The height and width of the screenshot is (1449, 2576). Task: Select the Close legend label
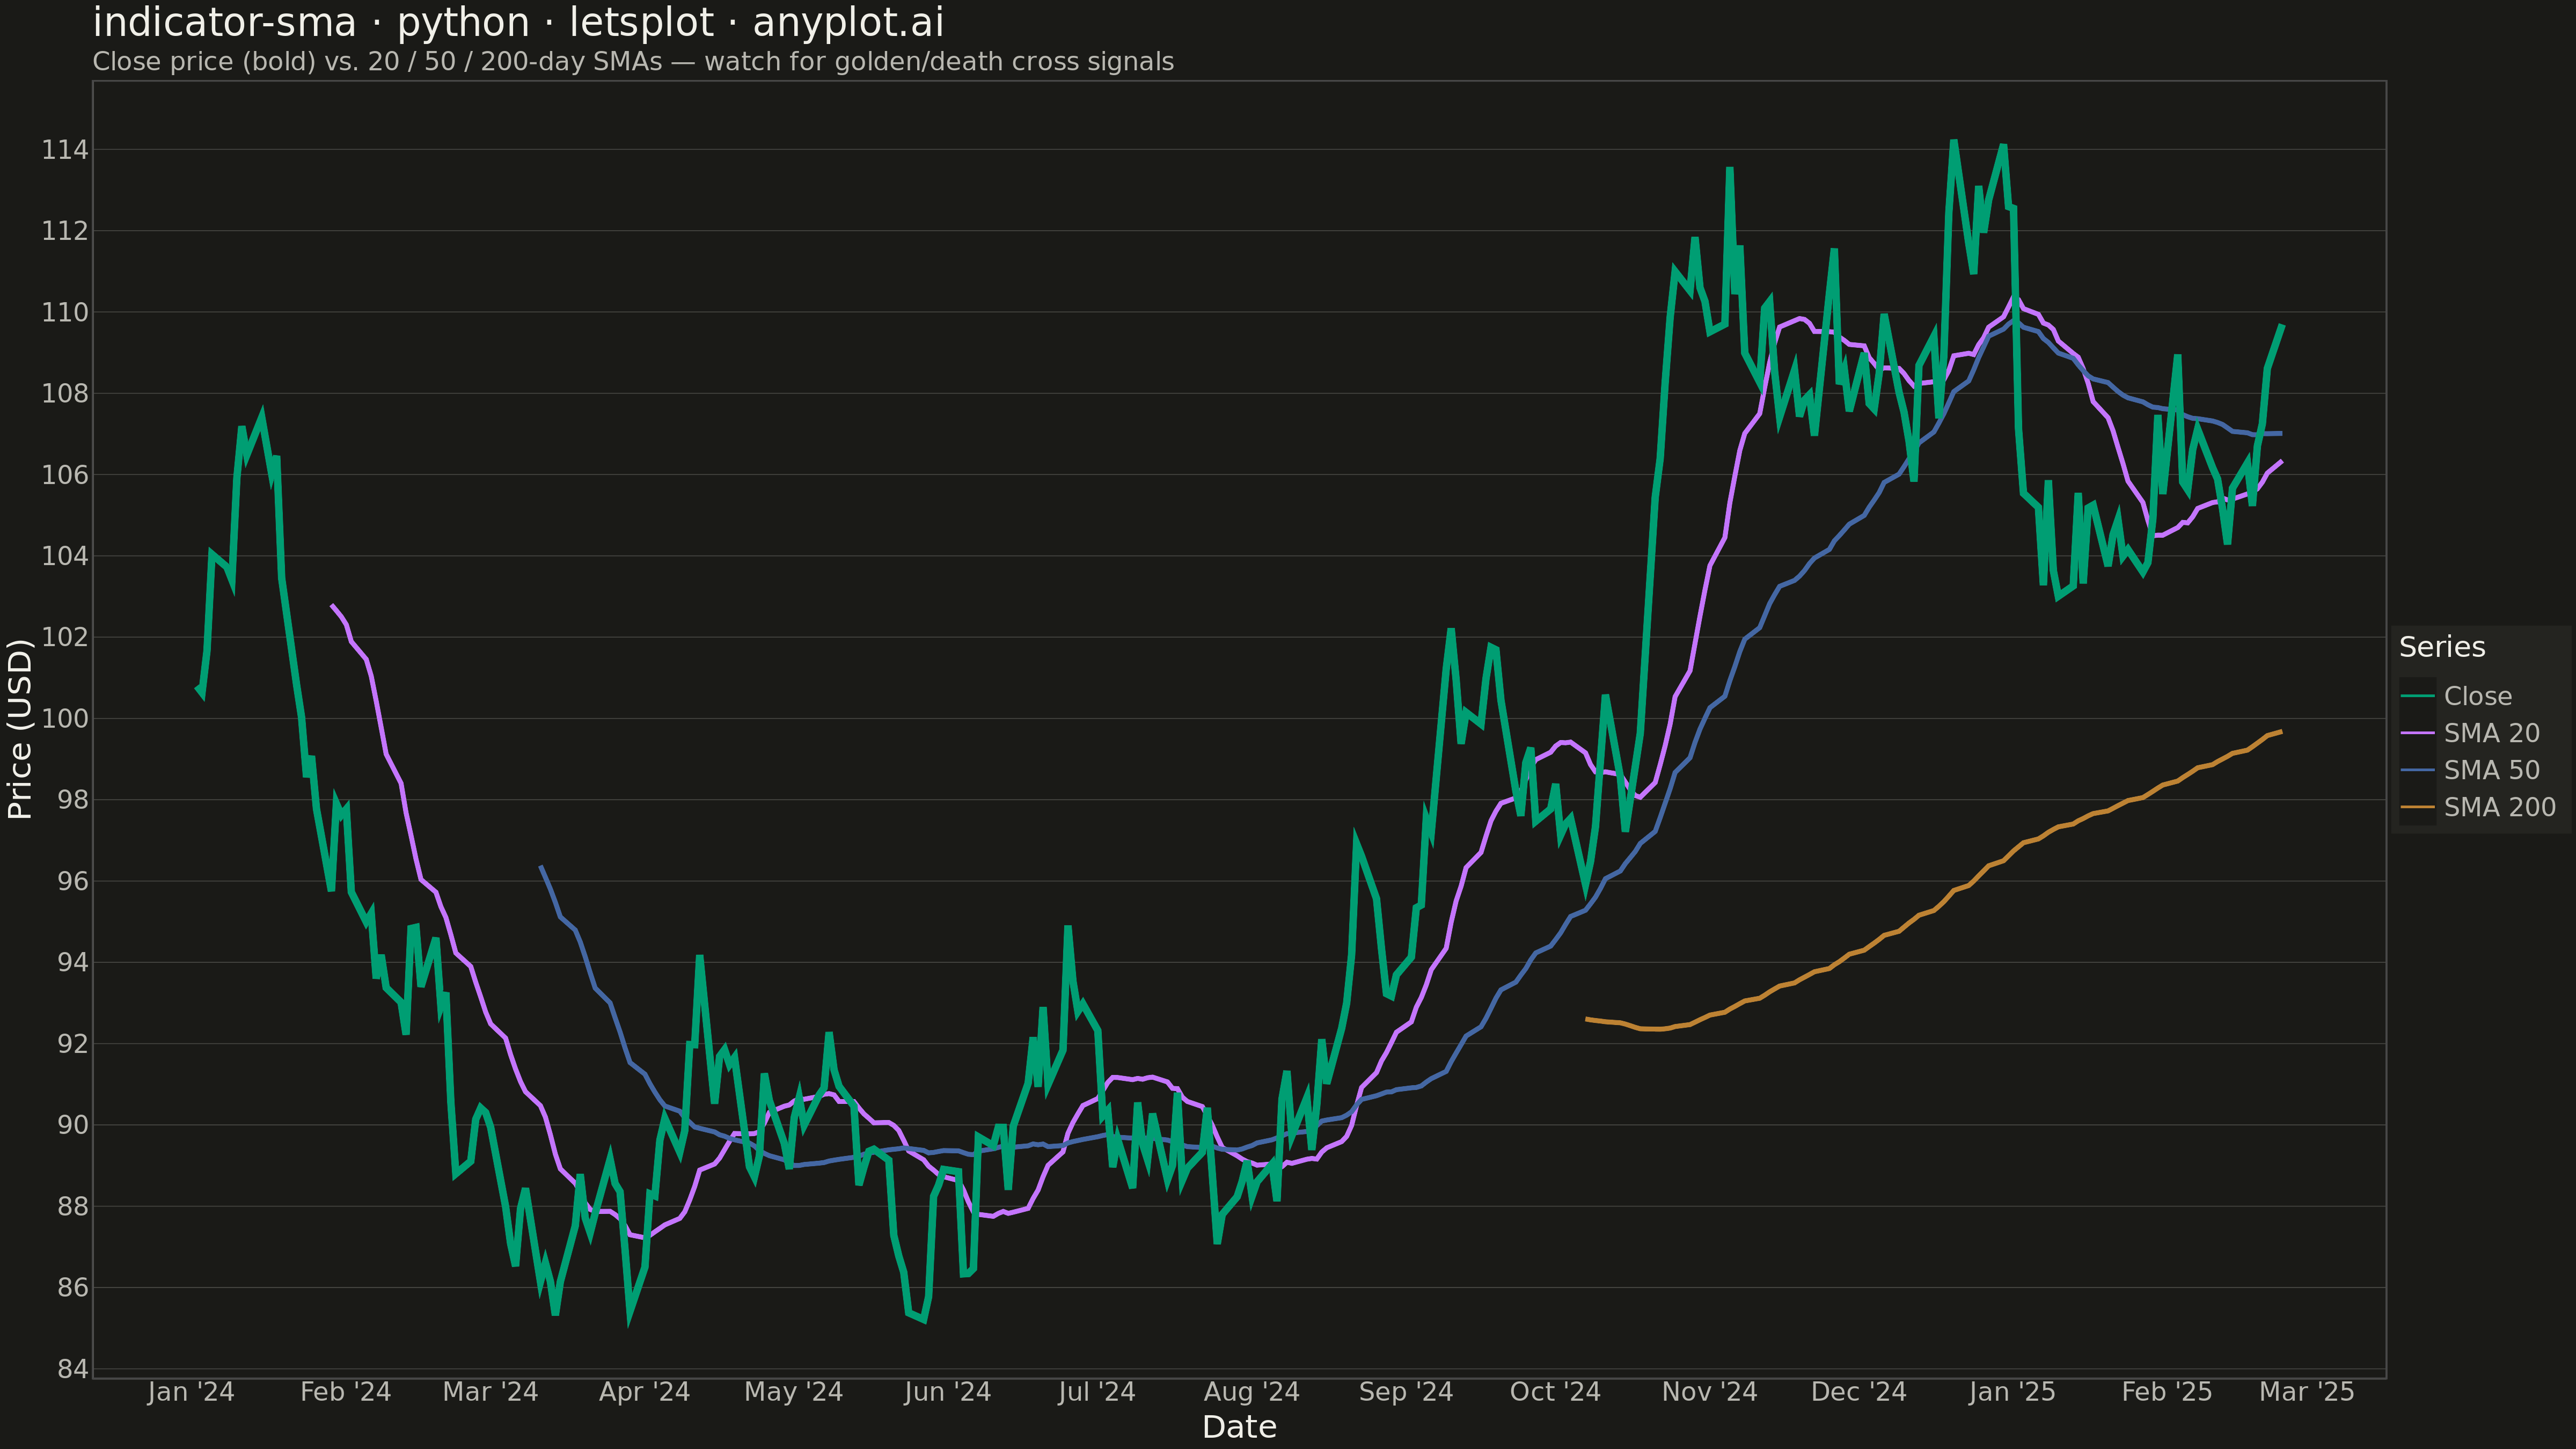pyautogui.click(x=2477, y=696)
